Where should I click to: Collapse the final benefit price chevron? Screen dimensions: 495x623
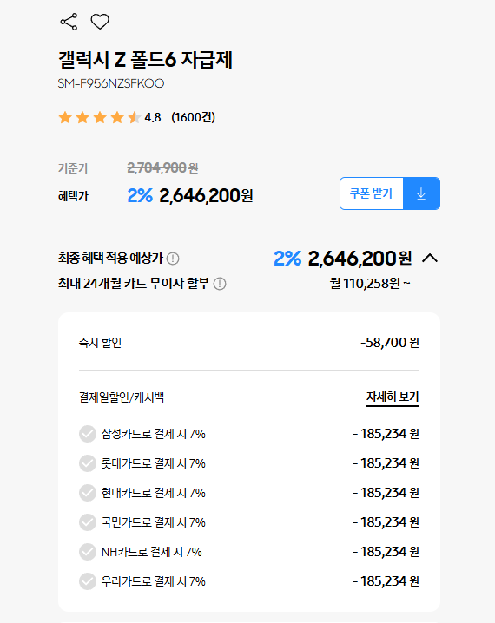(430, 259)
